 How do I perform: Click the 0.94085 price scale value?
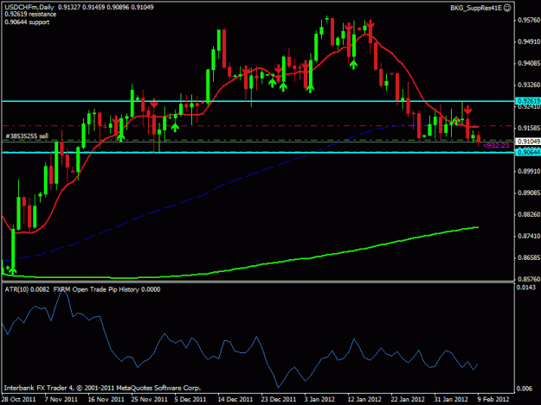click(529, 63)
